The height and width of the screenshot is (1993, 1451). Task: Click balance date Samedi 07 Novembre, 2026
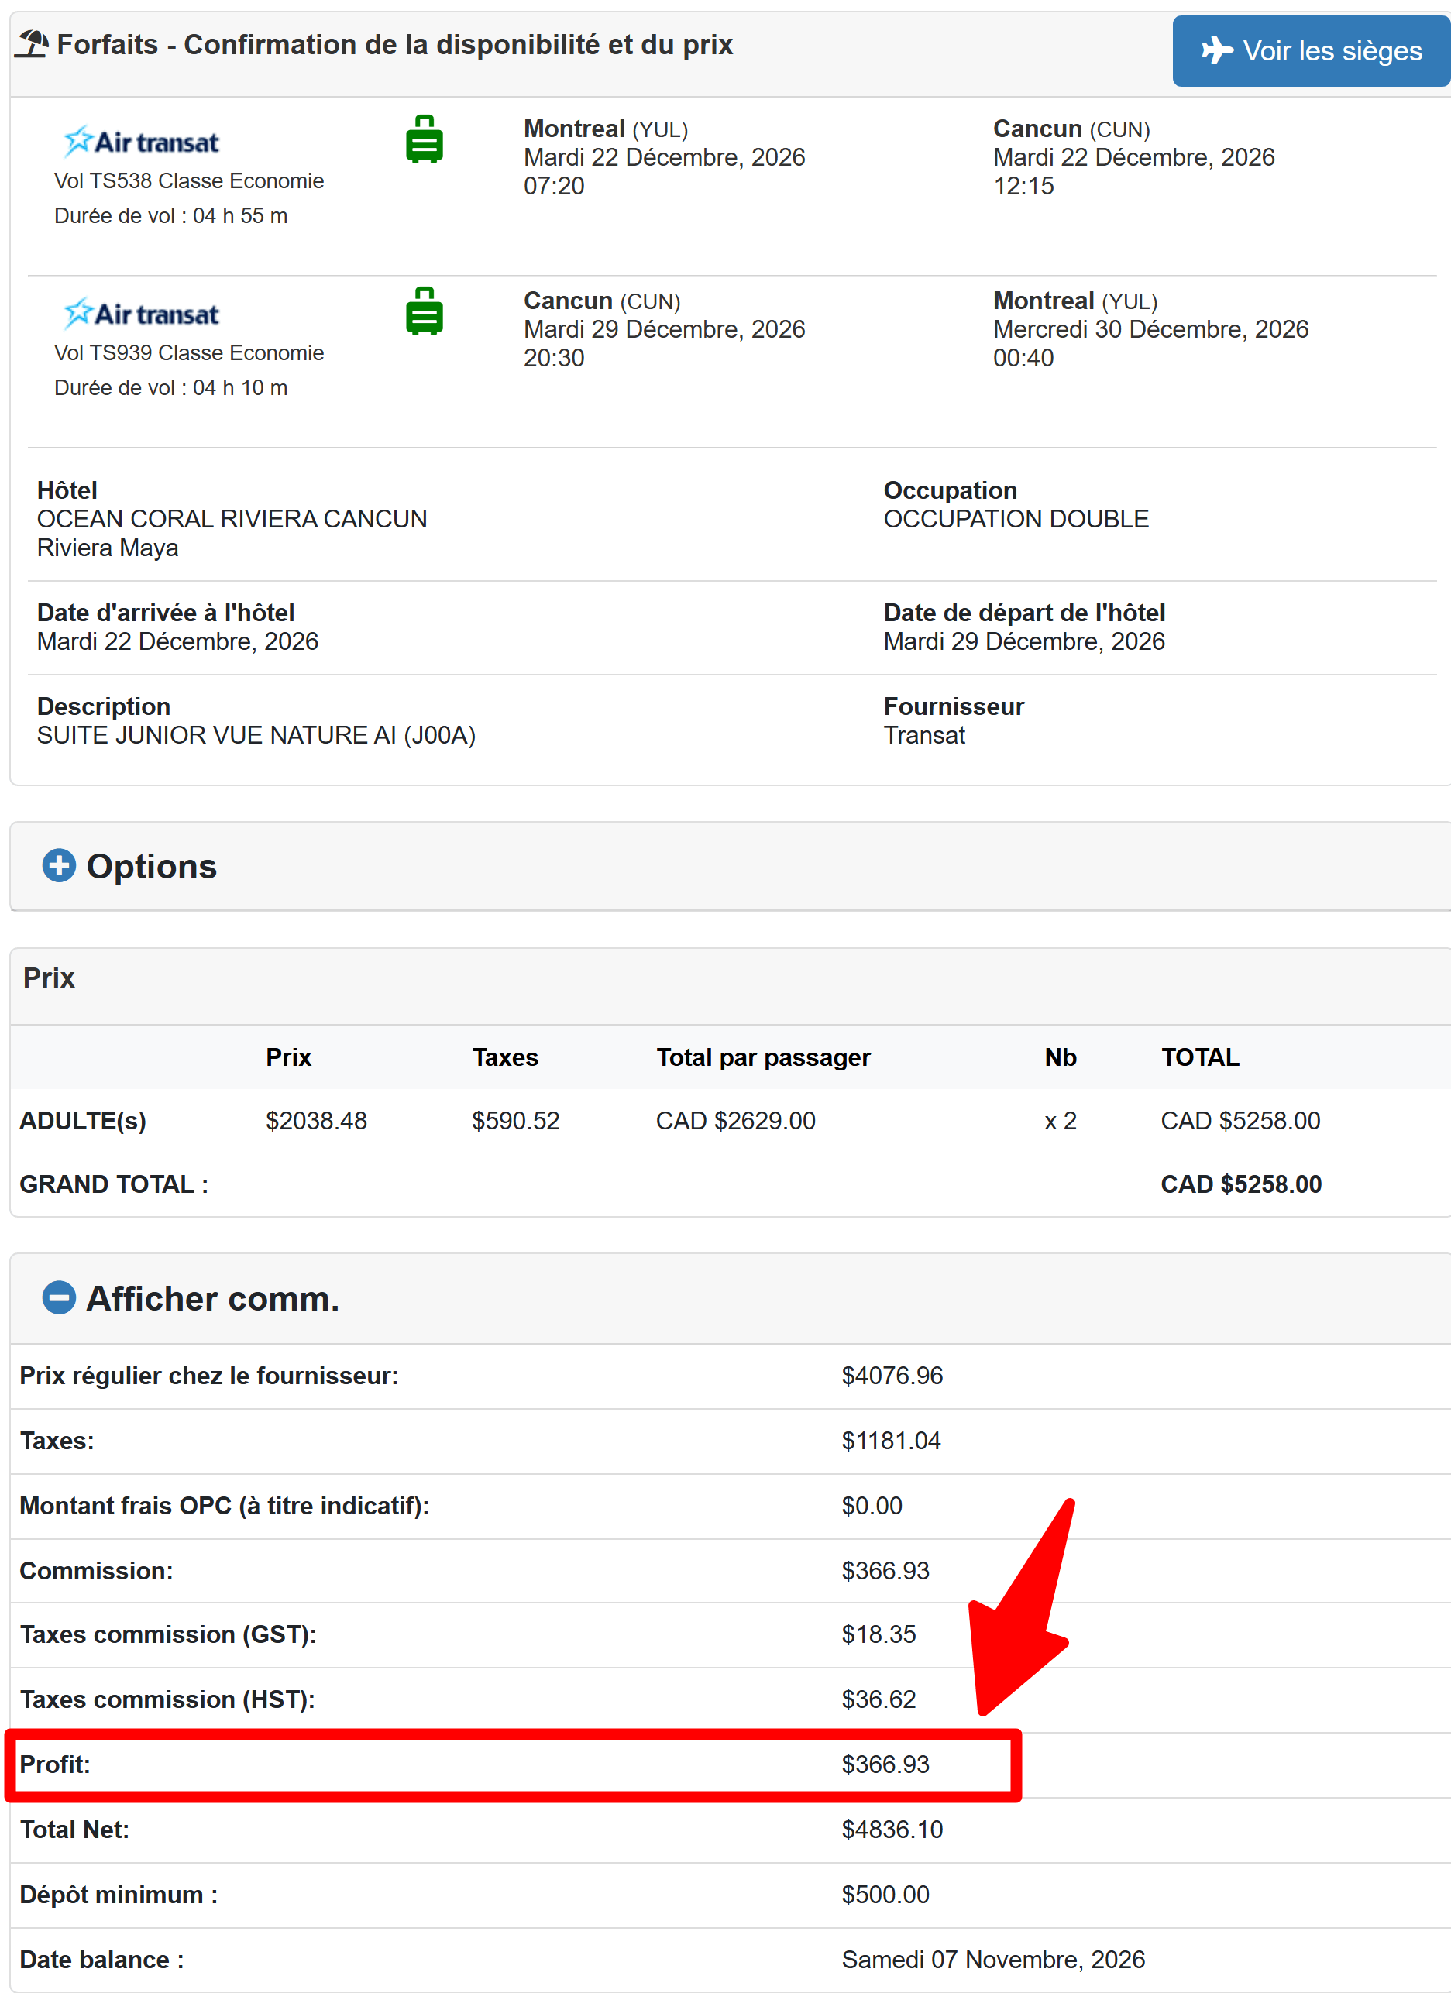pos(993,1960)
